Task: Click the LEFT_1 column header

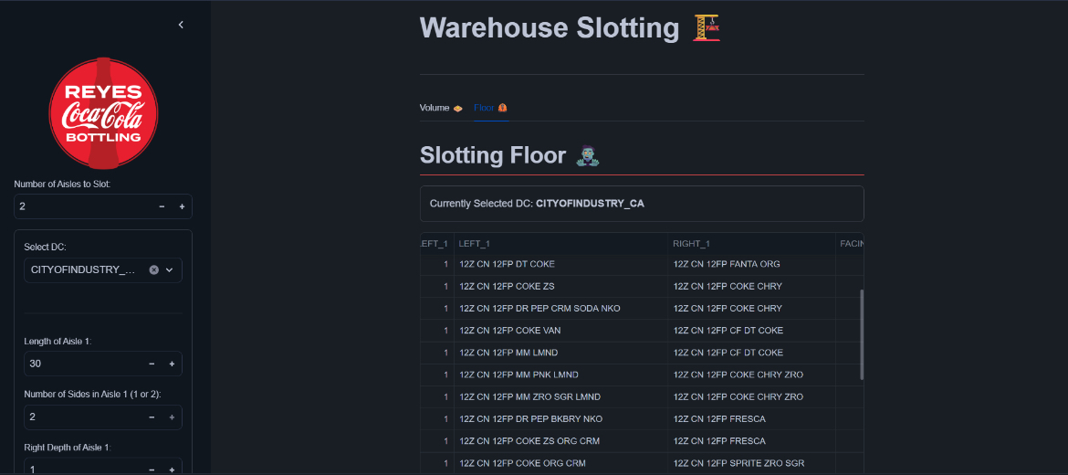Action: point(560,244)
